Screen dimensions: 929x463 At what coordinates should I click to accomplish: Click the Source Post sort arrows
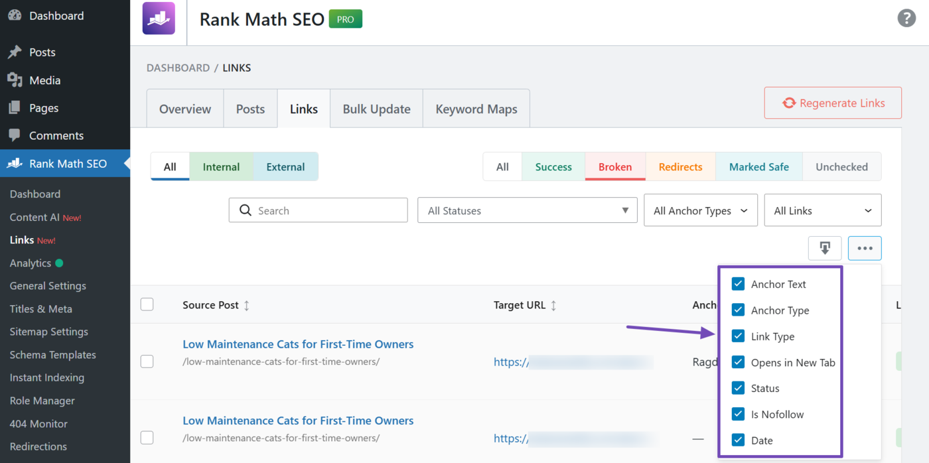point(247,306)
